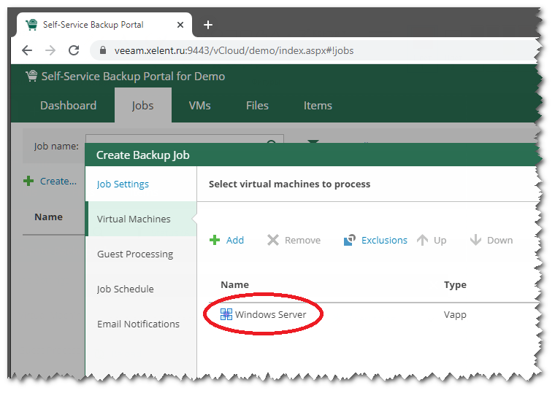Click the browser tab cart favicon
The height and width of the screenshot is (393, 555).
click(31, 25)
